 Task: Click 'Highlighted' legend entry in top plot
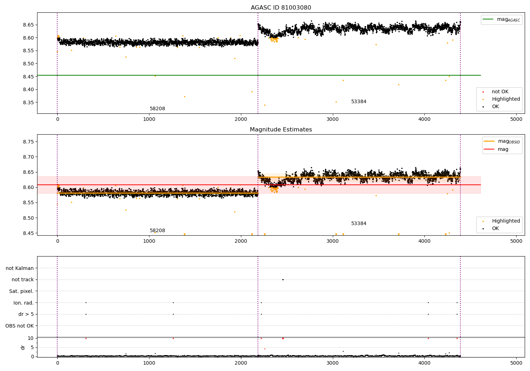[x=506, y=99]
